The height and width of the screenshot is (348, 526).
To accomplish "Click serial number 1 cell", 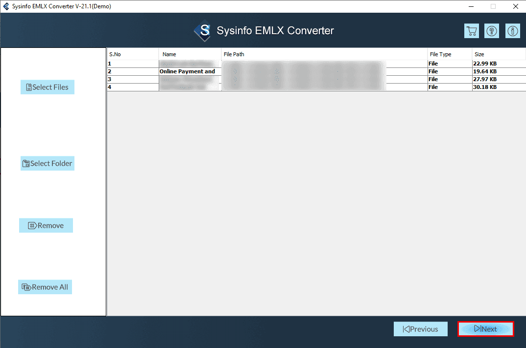I will coord(133,64).
